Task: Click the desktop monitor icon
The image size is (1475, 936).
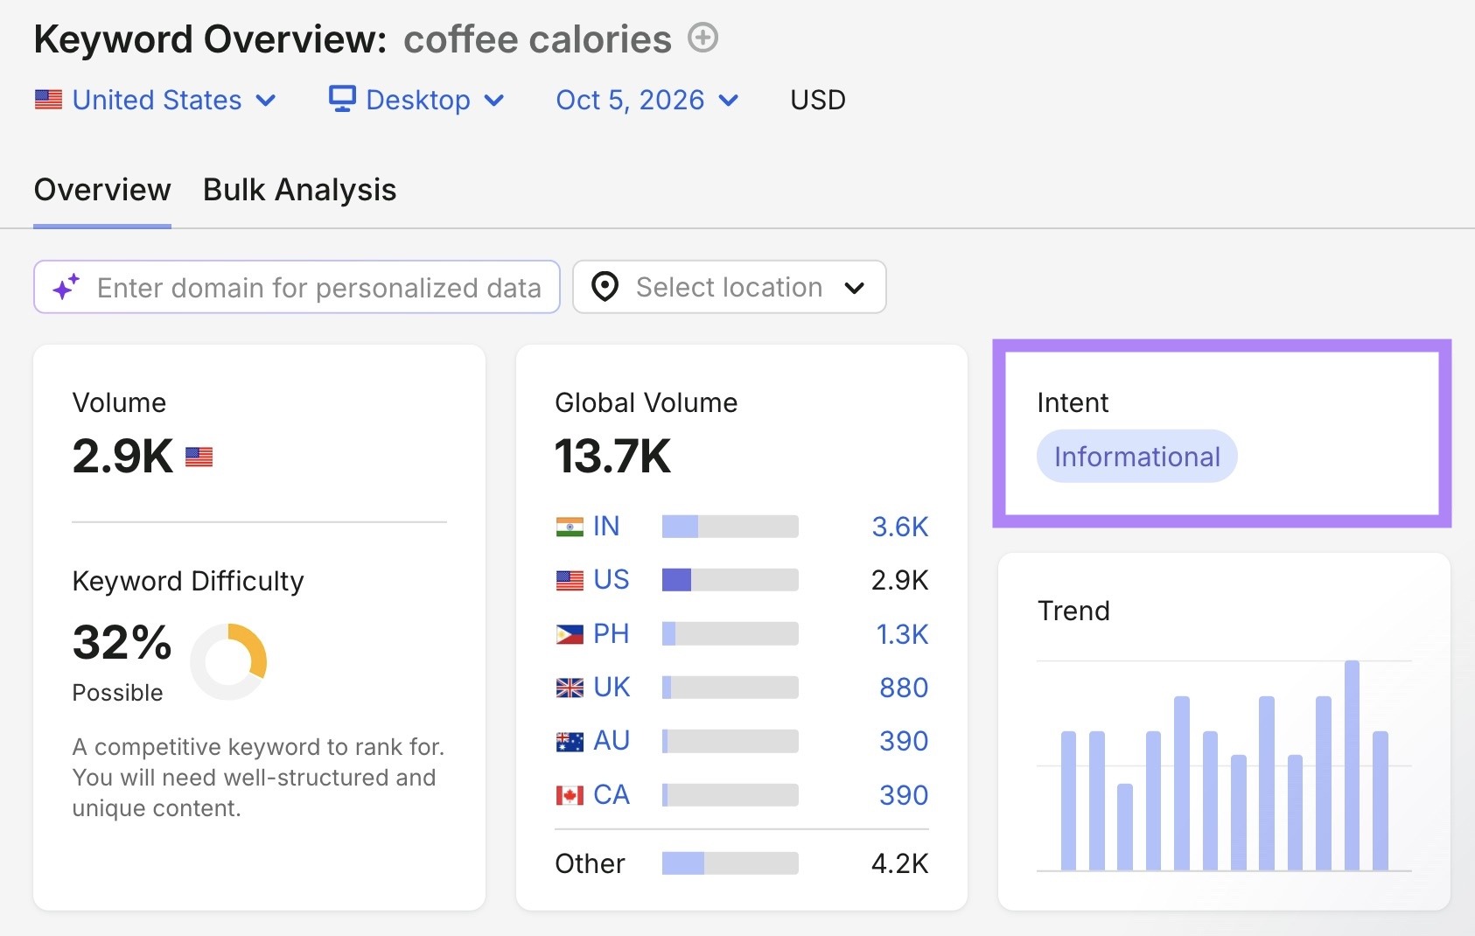Action: pyautogui.click(x=342, y=99)
